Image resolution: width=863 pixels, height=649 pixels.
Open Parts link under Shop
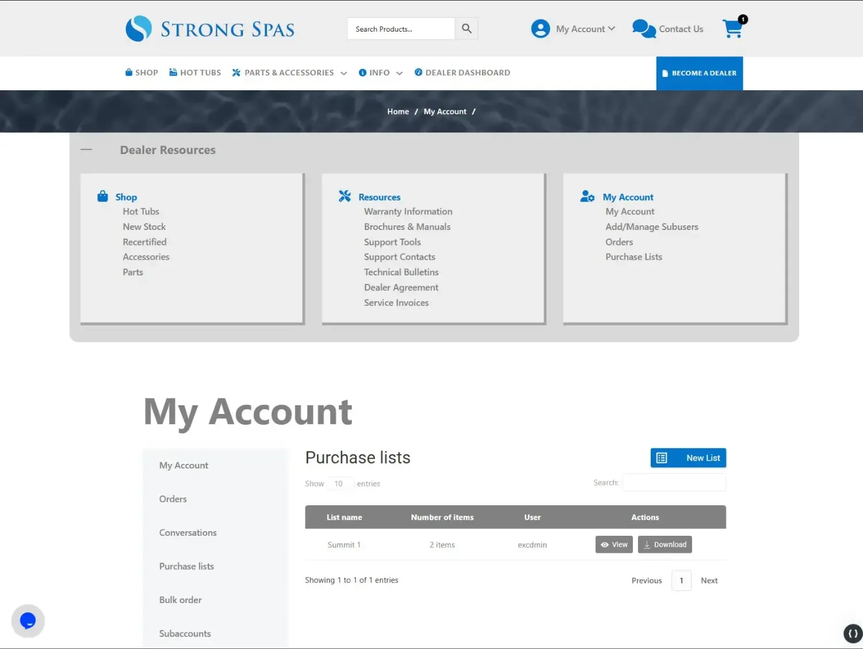133,272
